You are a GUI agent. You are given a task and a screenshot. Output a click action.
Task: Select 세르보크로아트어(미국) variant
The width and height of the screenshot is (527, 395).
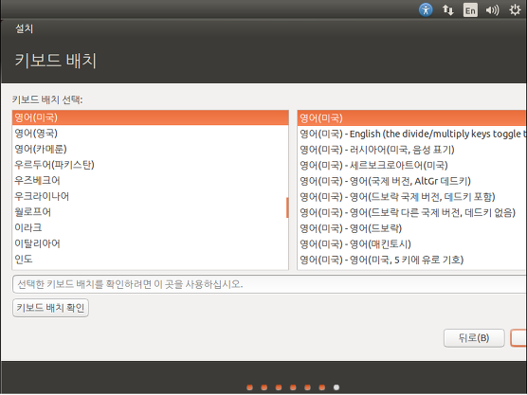[412, 166]
